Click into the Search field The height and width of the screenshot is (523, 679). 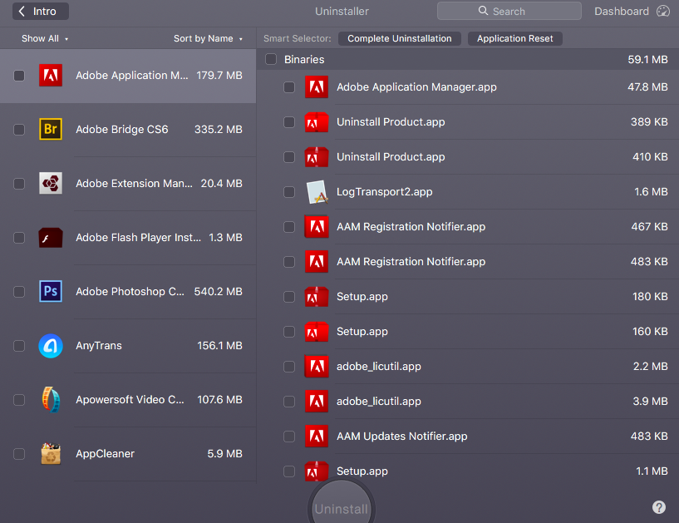[x=509, y=11]
